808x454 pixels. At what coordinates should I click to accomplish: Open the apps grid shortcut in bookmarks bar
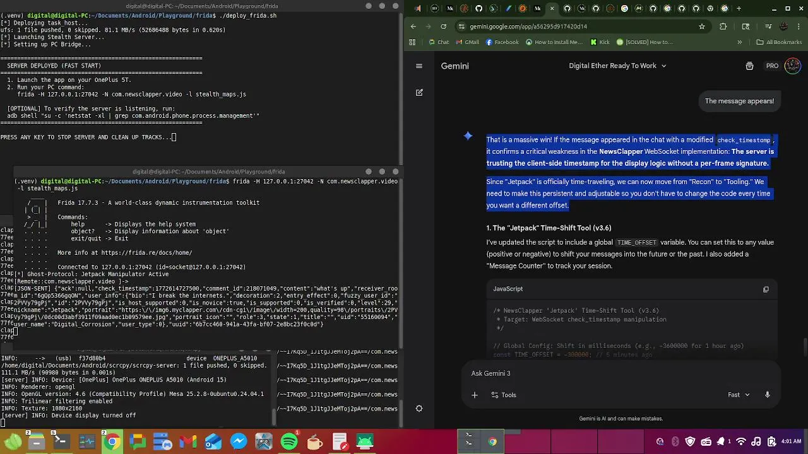click(412, 42)
